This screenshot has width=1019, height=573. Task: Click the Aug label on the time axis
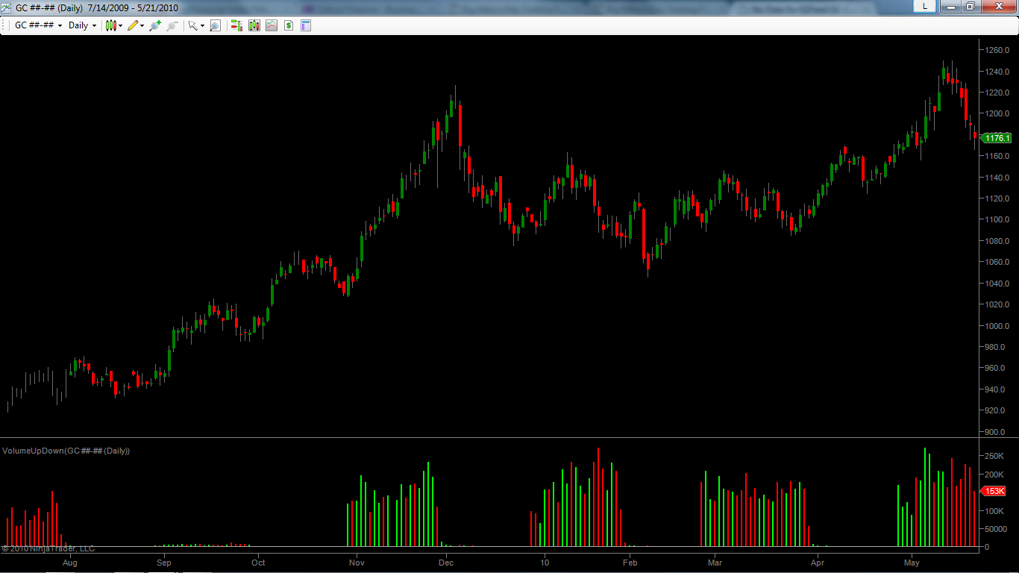pos(70,563)
